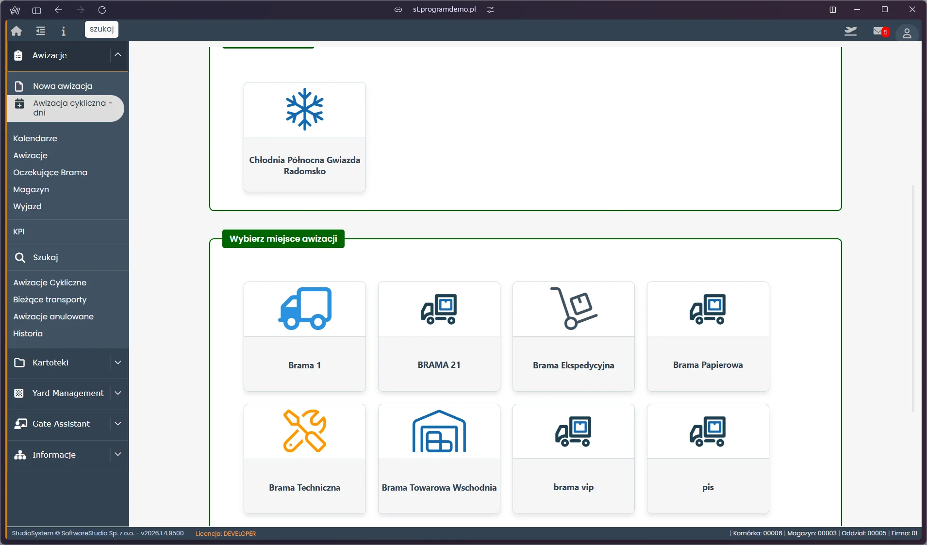Open Oczekujące Brama link
927x545 pixels.
coord(50,172)
